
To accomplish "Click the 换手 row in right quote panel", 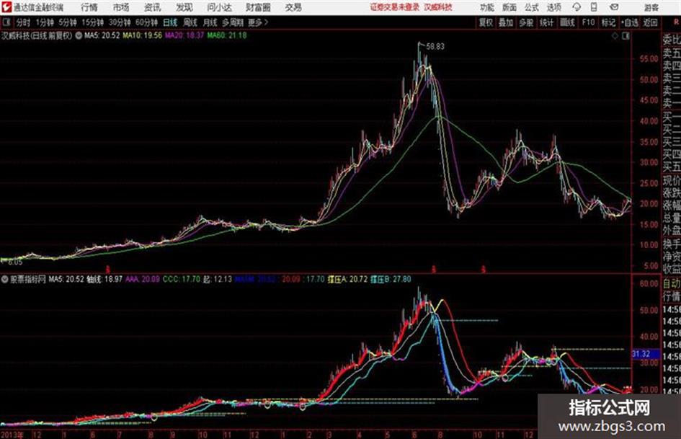I will [x=672, y=244].
